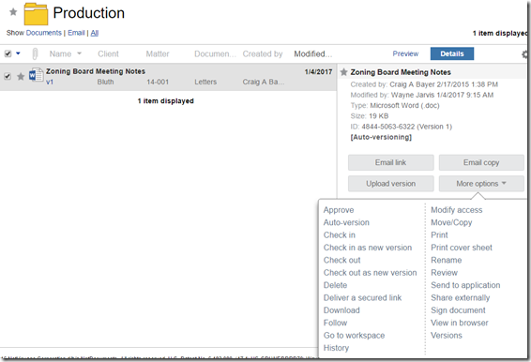531x362 pixels.
Task: Open Versions from the menu
Action: (x=446, y=335)
